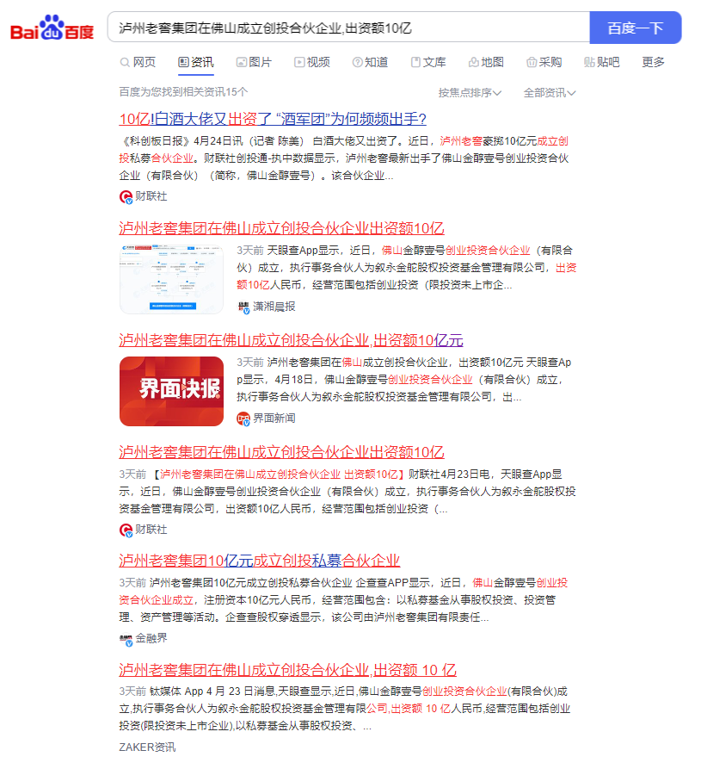Viewport: 701px width, 769px height.
Task: Click the snippet beginning 钛媒体 App 4 月 23 日消息
Action: 344,709
